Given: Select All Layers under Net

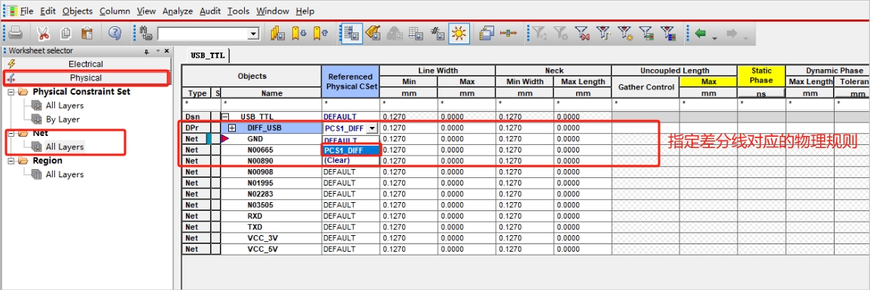Looking at the screenshot, I should (65, 147).
